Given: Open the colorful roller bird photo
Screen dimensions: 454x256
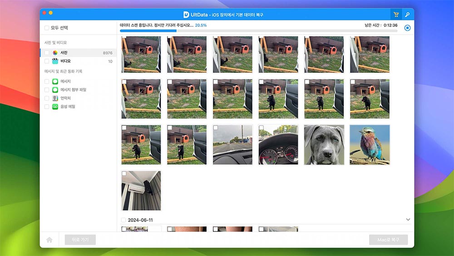Looking at the screenshot, I should point(370,145).
